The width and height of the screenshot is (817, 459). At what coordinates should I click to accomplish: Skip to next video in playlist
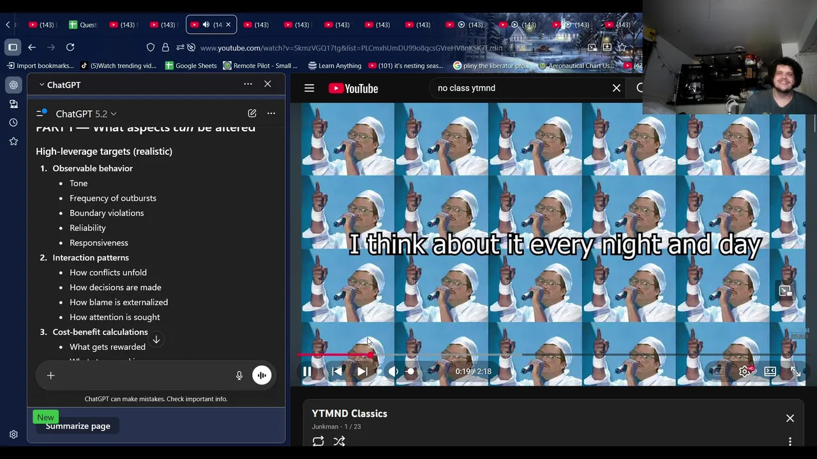[362, 371]
